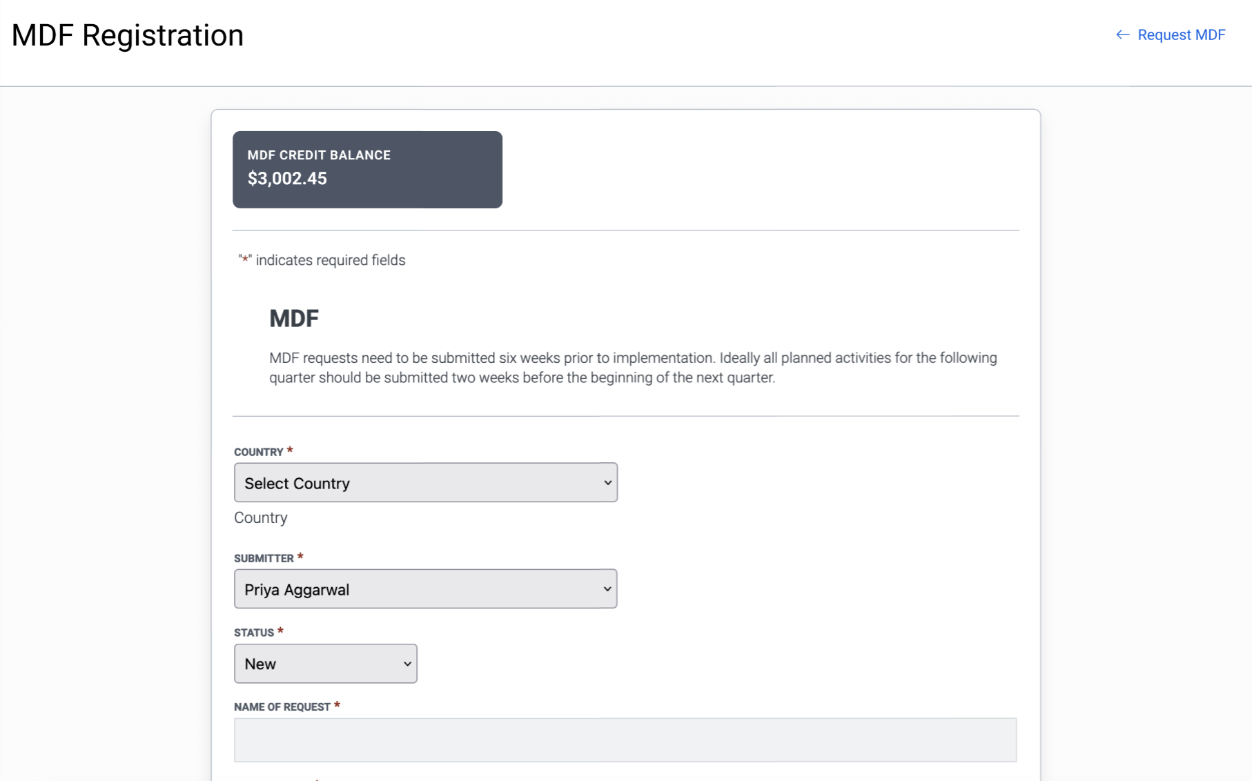Click the NAME OF REQUEST label
Image resolution: width=1252 pixels, height=781 pixels.
(x=282, y=707)
